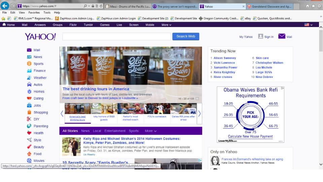
Task: Click the DIY scissors icon
Action: pos(29,119)
